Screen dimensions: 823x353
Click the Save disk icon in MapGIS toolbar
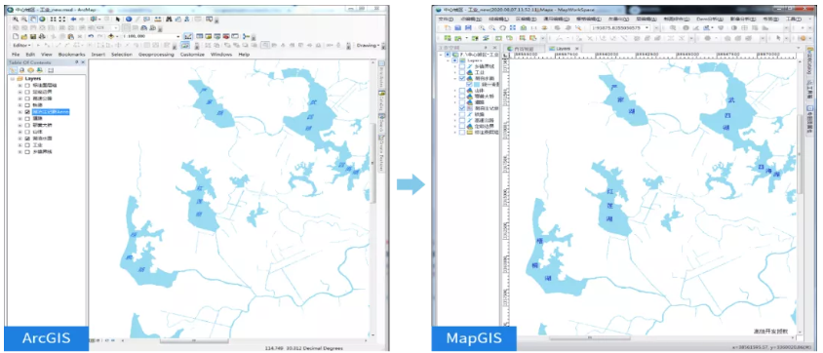pyautogui.click(x=457, y=28)
